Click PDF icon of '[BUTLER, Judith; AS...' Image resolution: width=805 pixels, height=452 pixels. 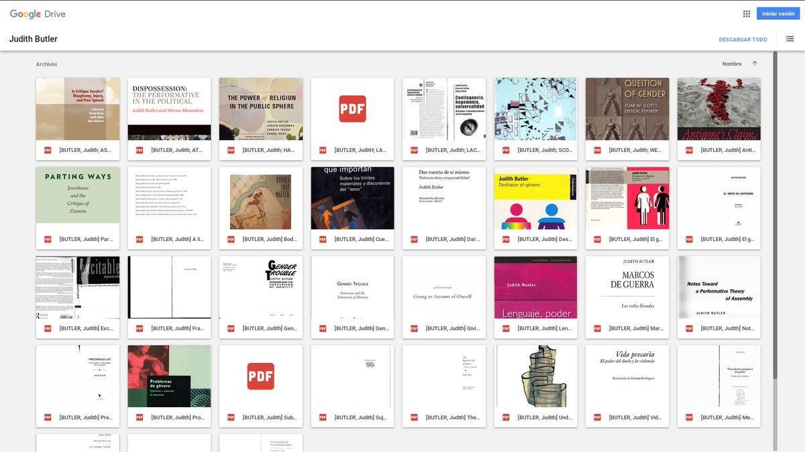(x=48, y=150)
